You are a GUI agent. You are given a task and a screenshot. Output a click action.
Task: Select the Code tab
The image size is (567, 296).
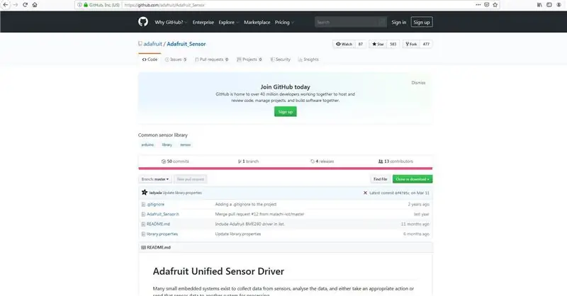[150, 59]
